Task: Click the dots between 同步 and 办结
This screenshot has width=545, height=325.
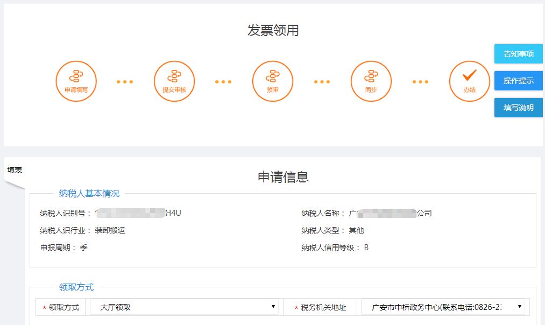Action: point(420,82)
